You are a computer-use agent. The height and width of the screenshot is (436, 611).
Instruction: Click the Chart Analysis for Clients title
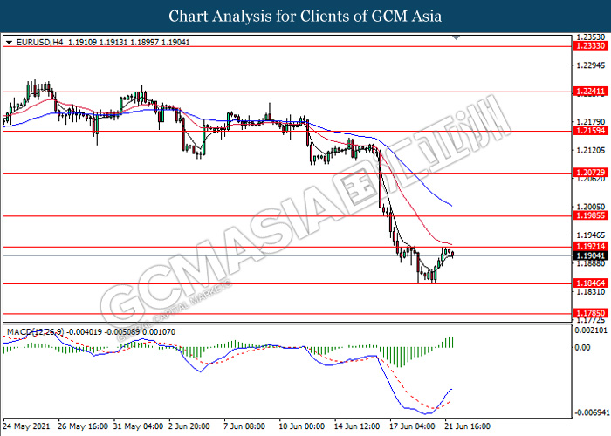click(305, 17)
